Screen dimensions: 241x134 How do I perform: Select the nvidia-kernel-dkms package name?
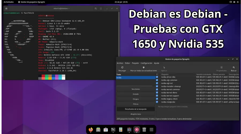169,93
